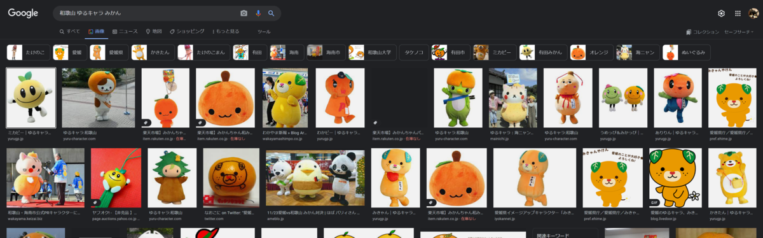Screen dimensions: 763x238
Task: Open Google settings gear
Action: click(x=721, y=13)
